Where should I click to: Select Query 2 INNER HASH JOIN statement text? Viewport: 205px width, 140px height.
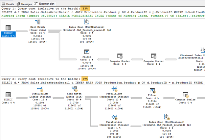(x=103, y=82)
